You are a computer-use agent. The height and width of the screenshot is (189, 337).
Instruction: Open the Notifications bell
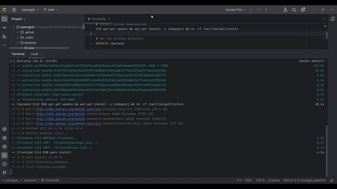332,19
